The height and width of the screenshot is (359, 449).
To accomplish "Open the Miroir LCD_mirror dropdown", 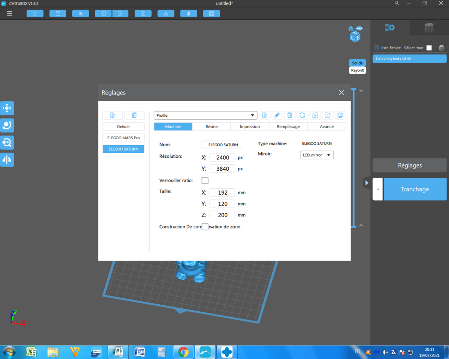I will click(x=317, y=155).
